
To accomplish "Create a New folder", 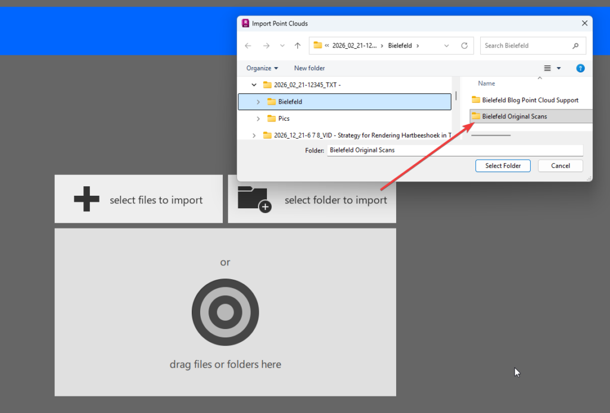I will [x=309, y=68].
